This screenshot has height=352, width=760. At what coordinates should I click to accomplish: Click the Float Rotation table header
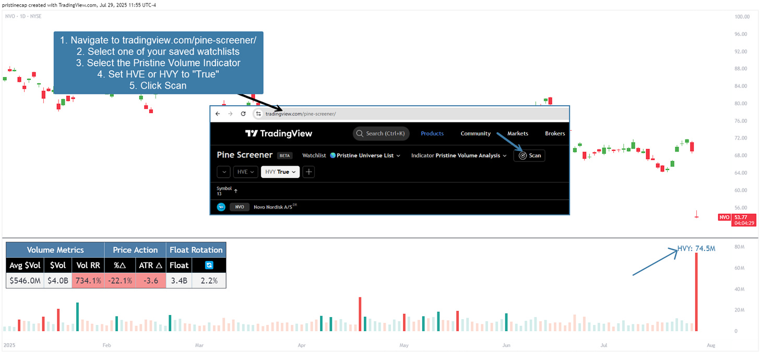(196, 250)
